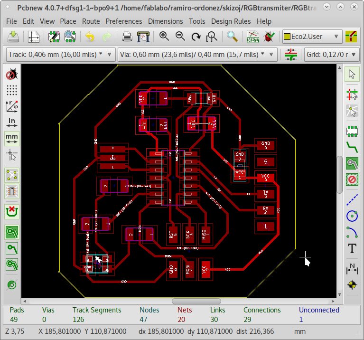Click the Undo arrow
Screen dimensions: 364x340
pos(90,37)
